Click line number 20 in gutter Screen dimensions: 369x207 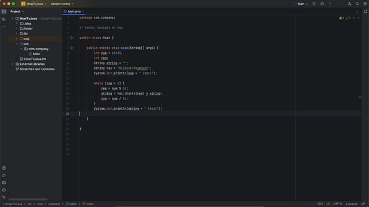[x=67, y=114]
